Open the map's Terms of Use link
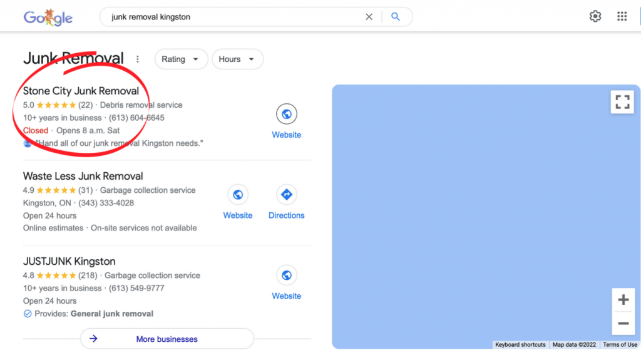641x355 pixels. point(620,345)
